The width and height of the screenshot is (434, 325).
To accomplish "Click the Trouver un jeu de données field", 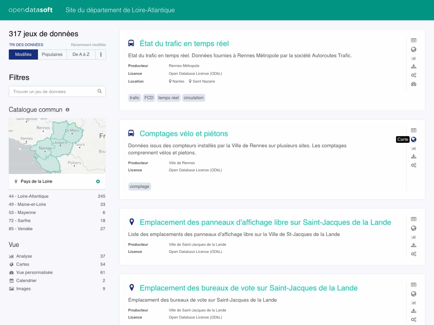I will (x=53, y=91).
